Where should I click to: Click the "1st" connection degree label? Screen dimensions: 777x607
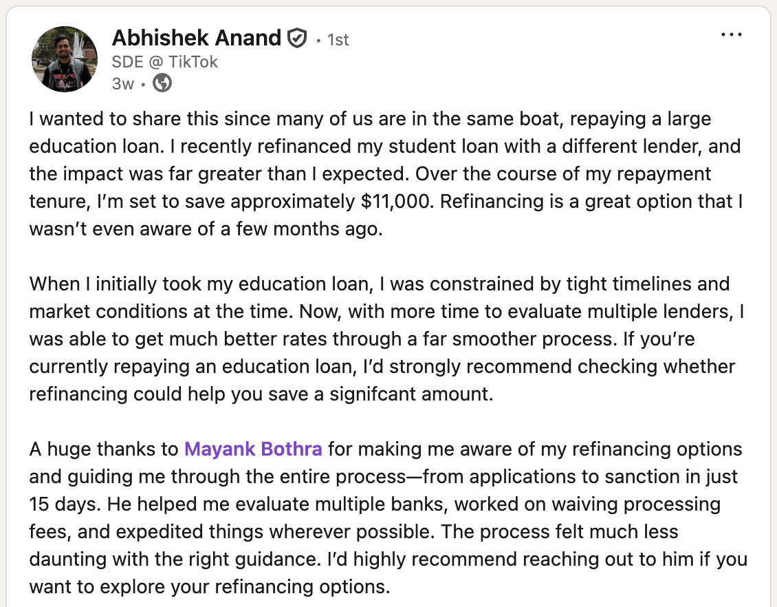pyautogui.click(x=337, y=40)
